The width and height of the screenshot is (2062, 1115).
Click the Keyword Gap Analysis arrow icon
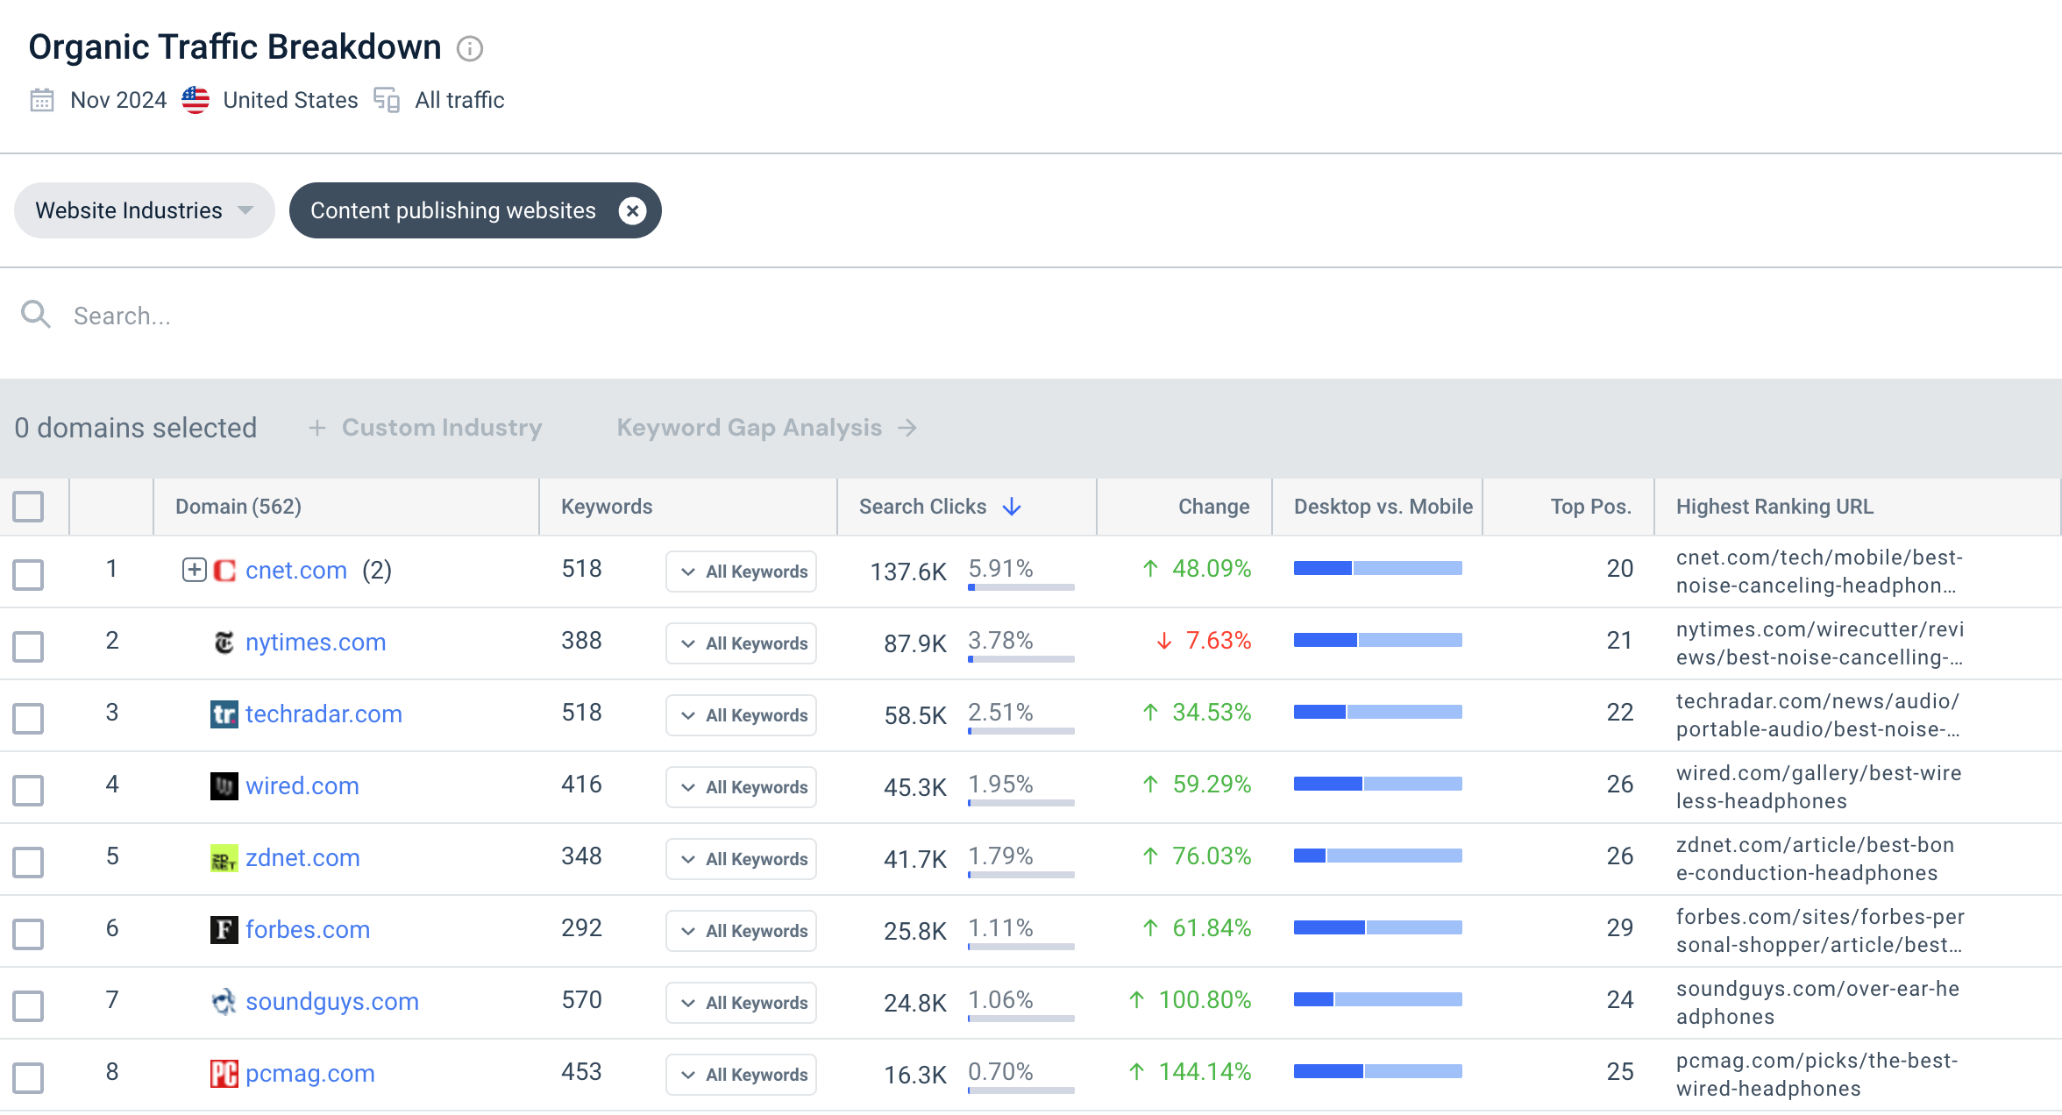tap(908, 428)
